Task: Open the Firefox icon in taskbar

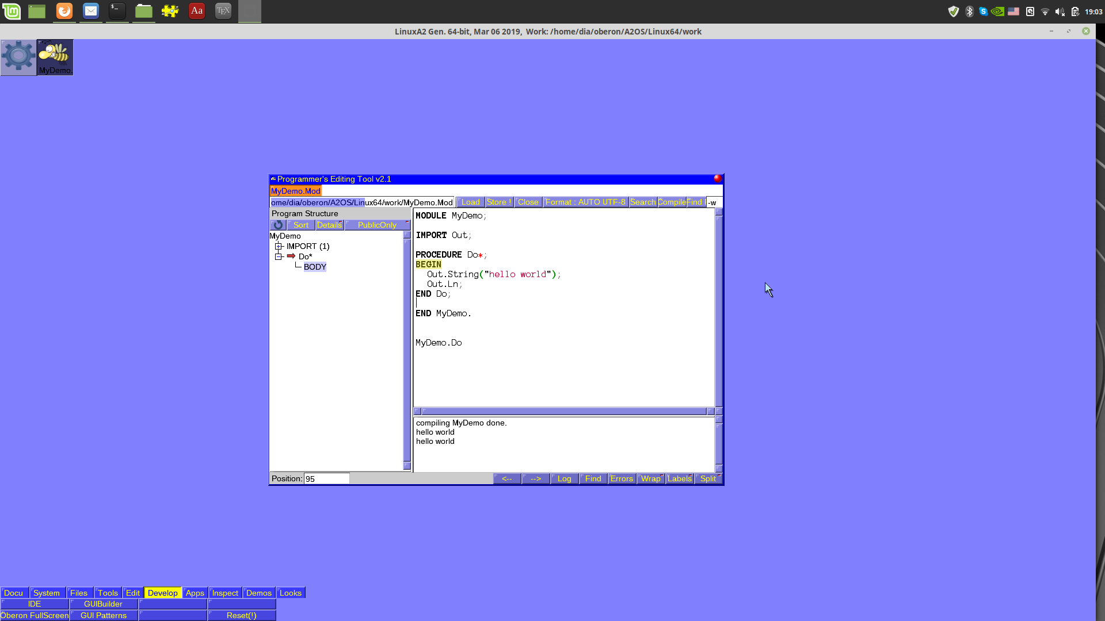Action: point(64,11)
